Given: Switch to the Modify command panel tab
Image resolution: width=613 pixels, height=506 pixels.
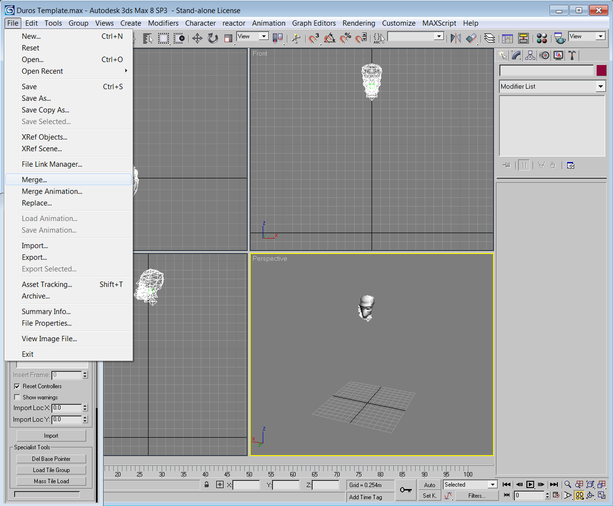Looking at the screenshot, I should [517, 56].
